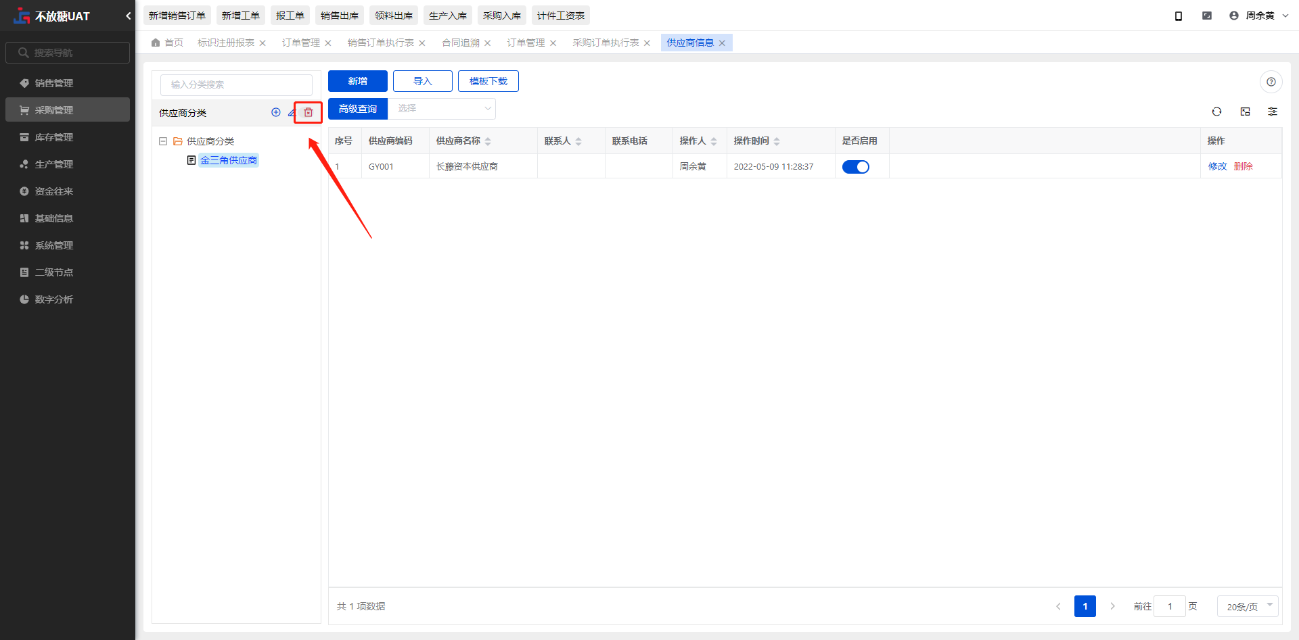Select 金三角供应商 in the category tree
This screenshot has width=1299, height=640.
229,160
